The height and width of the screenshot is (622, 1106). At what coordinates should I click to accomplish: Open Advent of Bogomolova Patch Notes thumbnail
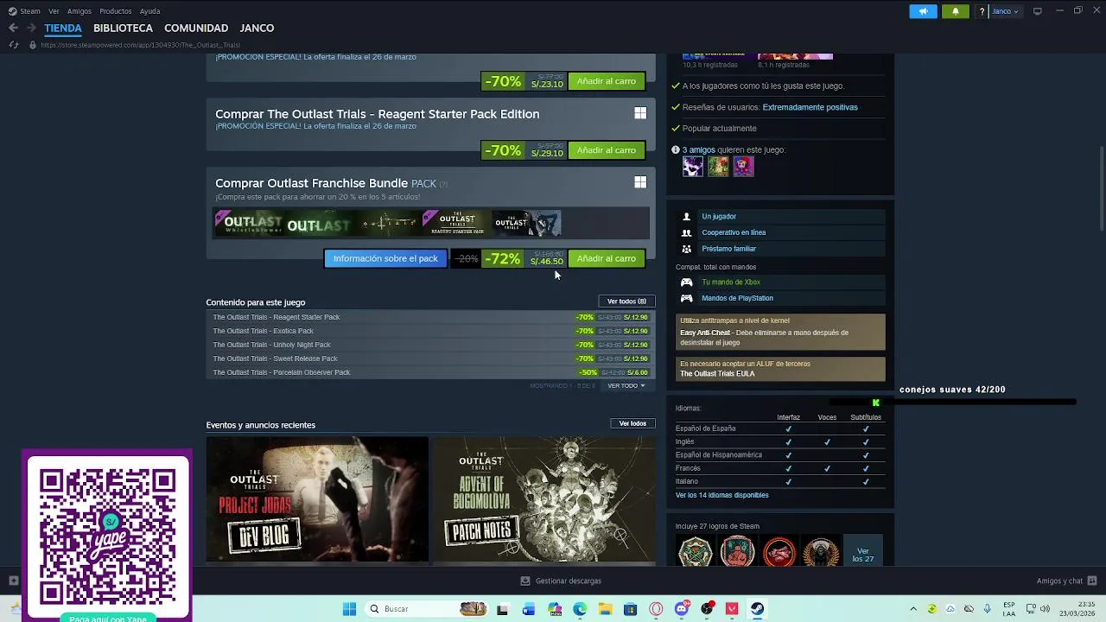[x=544, y=499]
